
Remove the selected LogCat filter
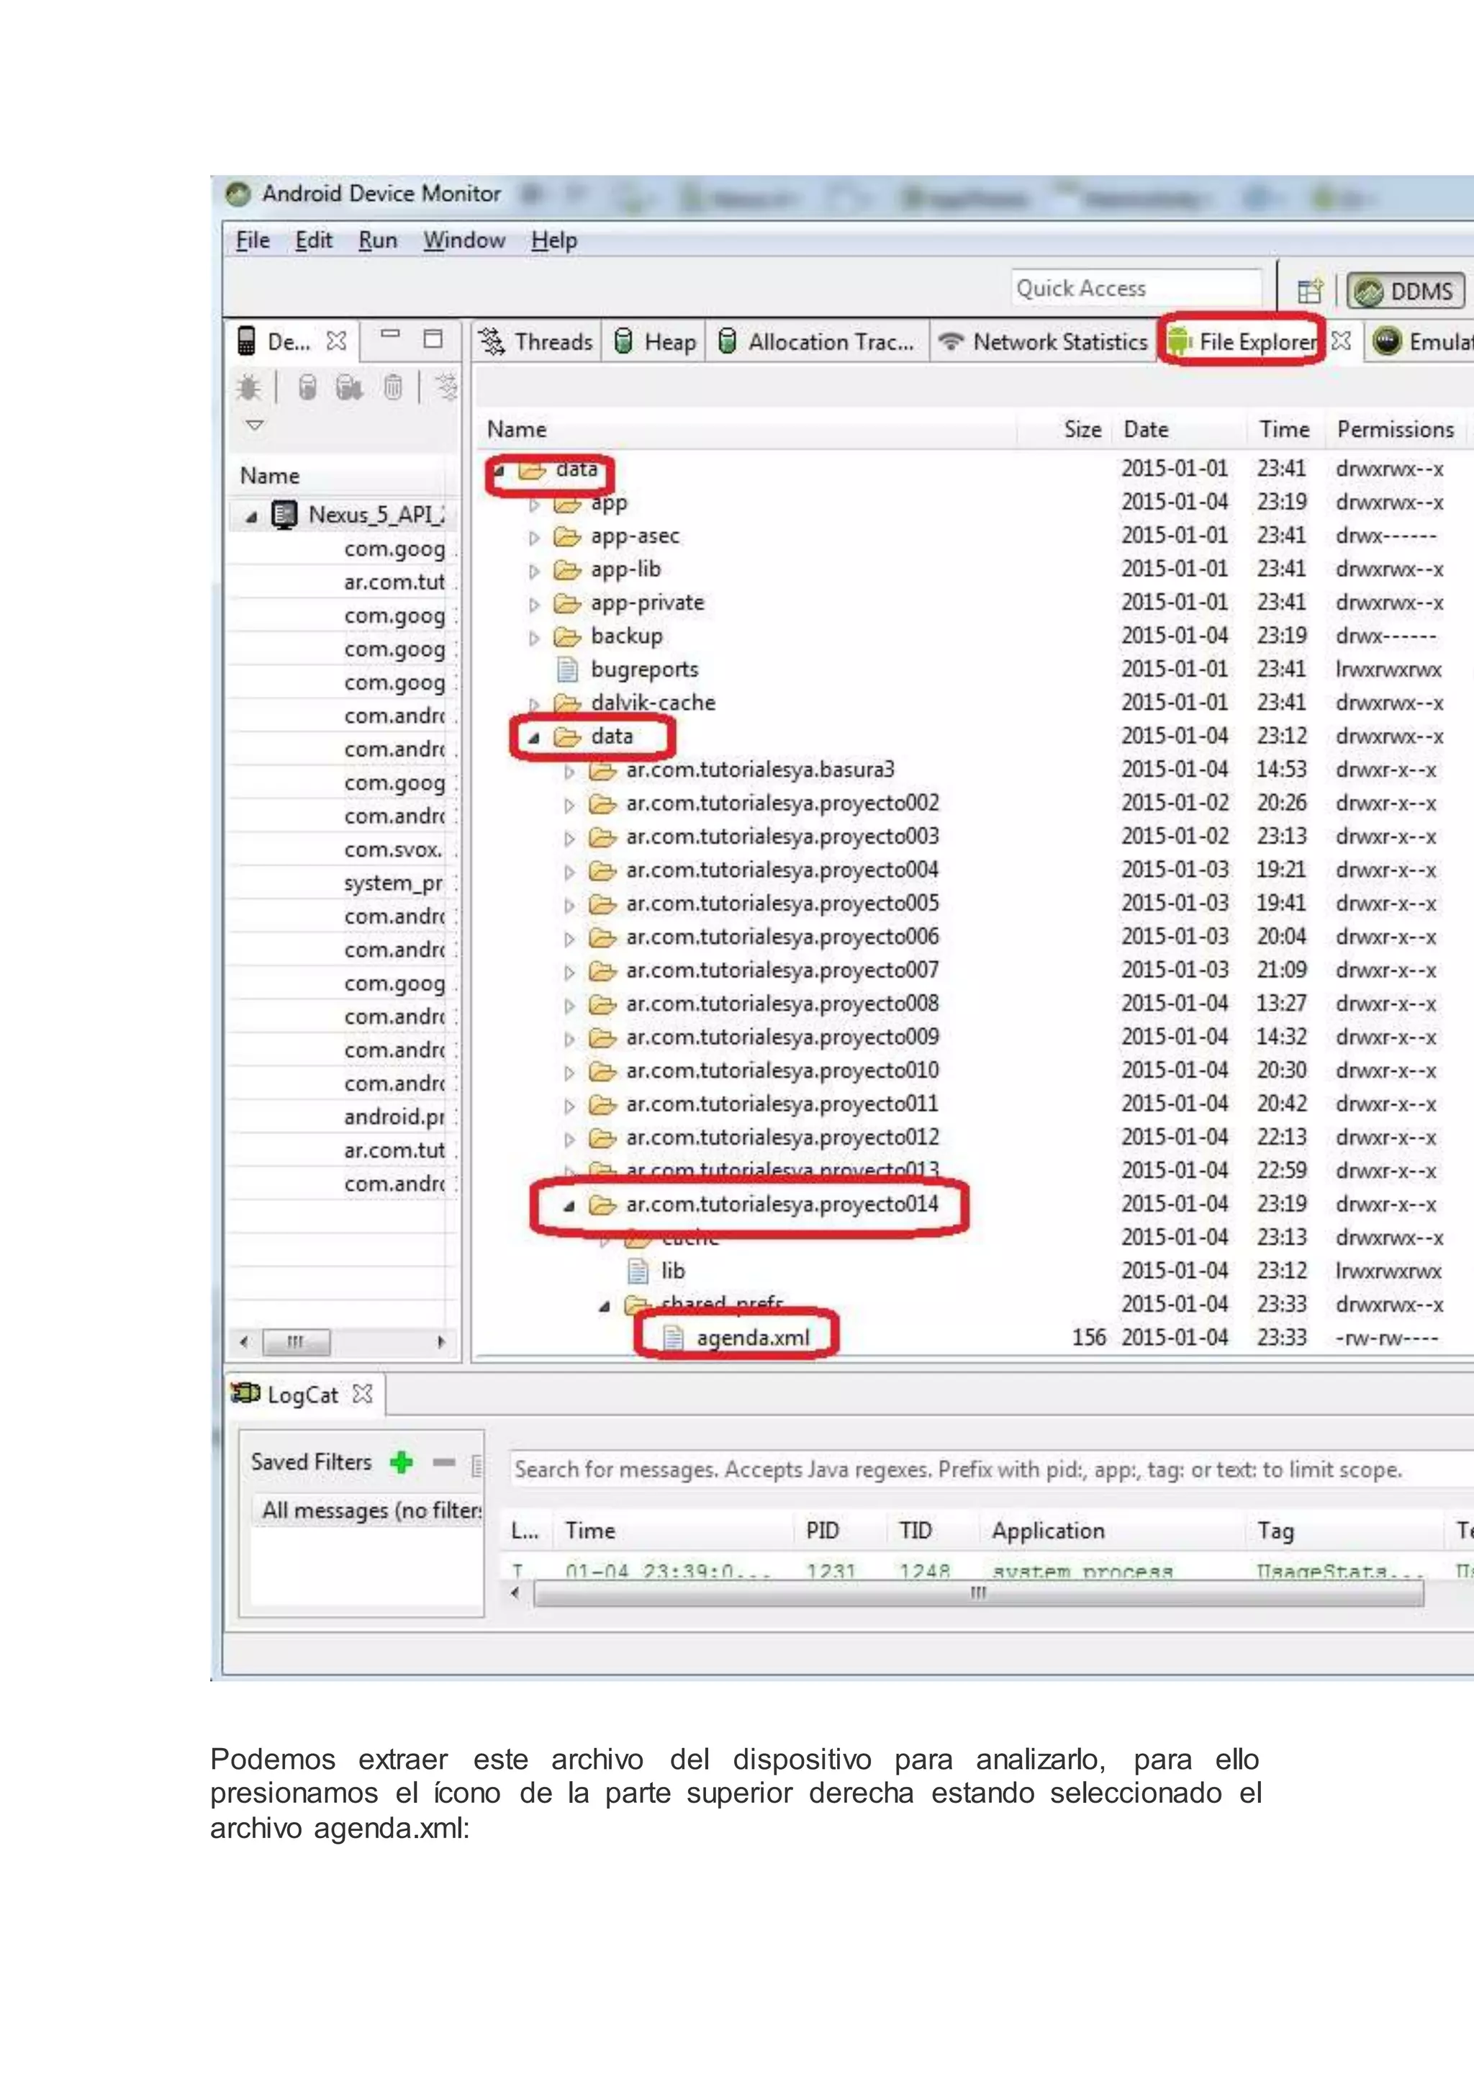click(443, 1462)
